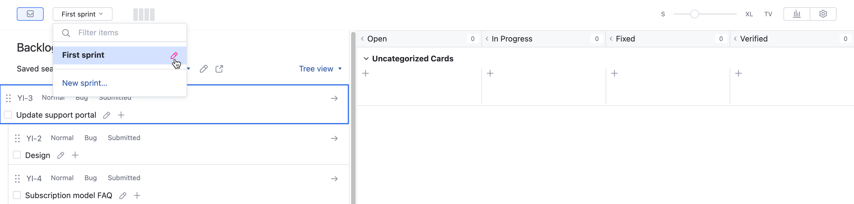Add a card in the Open column
This screenshot has width=854, height=204.
(x=366, y=73)
